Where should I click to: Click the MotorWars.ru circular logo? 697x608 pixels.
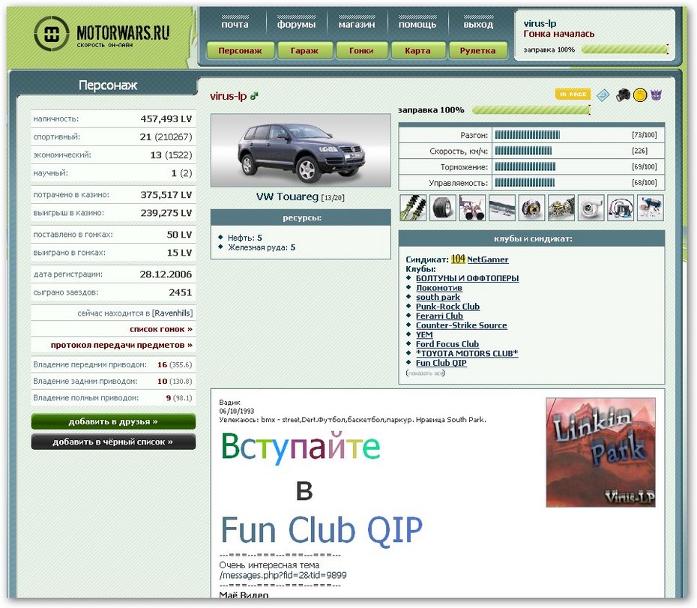[x=52, y=34]
